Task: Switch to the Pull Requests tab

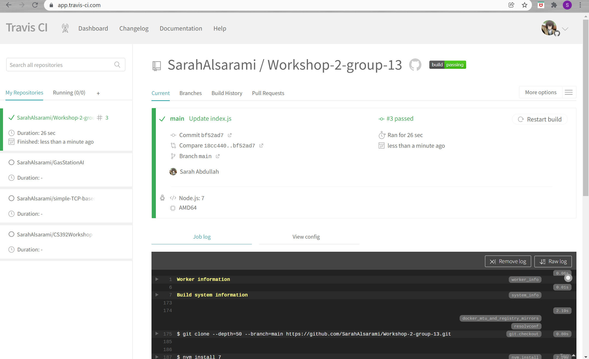Action: pos(268,93)
